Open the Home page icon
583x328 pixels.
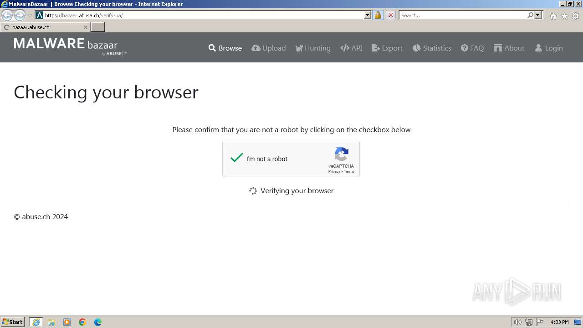point(553,16)
